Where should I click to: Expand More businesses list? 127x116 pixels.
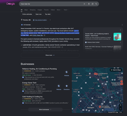click(x=45, y=109)
